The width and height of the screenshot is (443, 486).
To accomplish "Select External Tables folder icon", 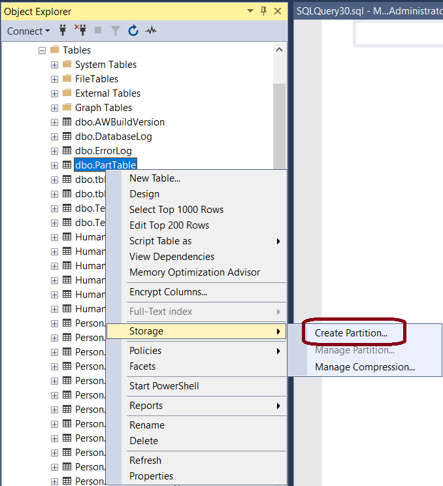I will (67, 92).
